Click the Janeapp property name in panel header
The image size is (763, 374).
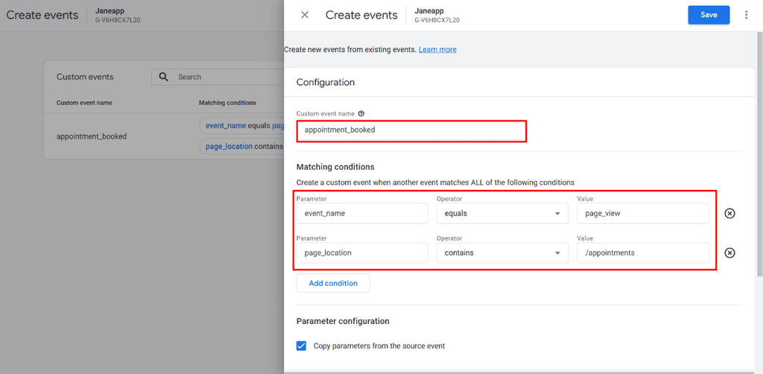point(428,10)
